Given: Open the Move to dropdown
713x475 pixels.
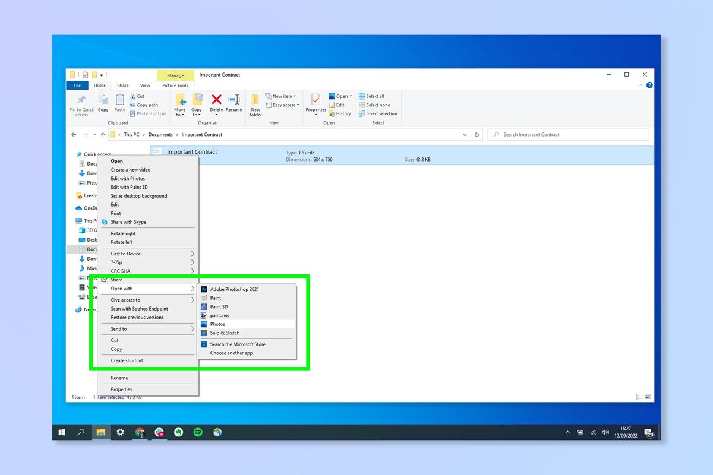Looking at the screenshot, I should pos(180,104).
